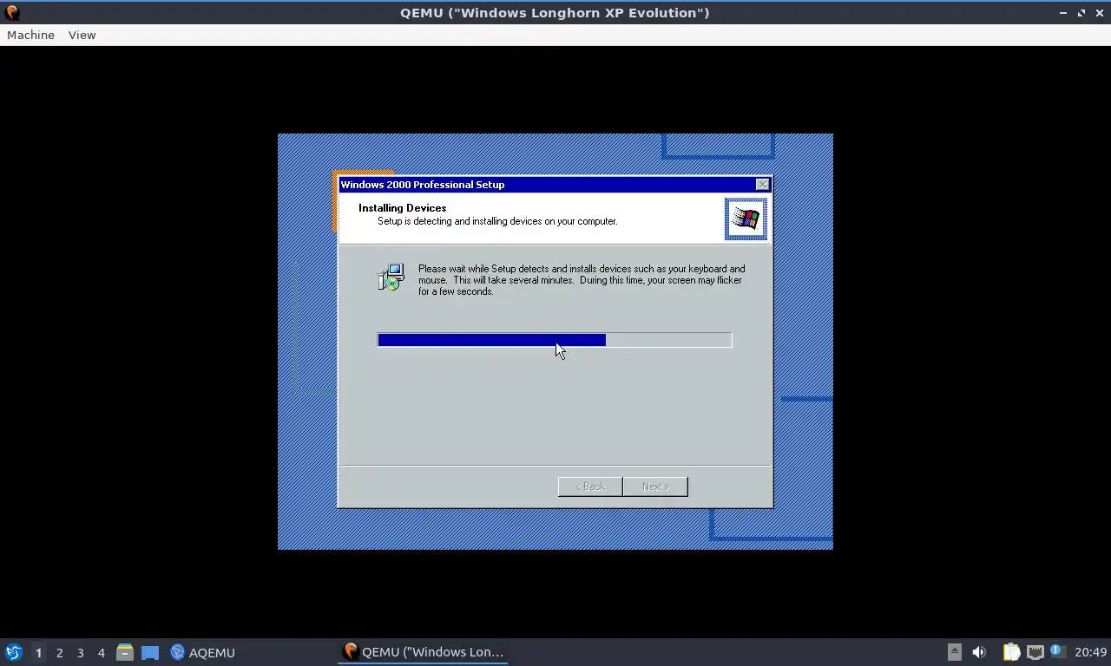
Task: Switch to workspace 2
Action: point(59,652)
